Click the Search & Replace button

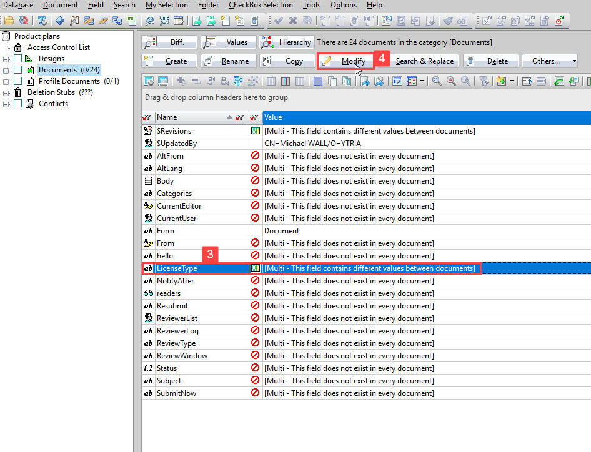[425, 61]
